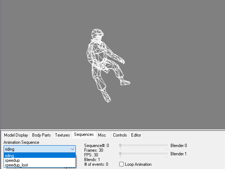Go to the Textures tab
The height and width of the screenshot is (169, 225).
[62, 135]
